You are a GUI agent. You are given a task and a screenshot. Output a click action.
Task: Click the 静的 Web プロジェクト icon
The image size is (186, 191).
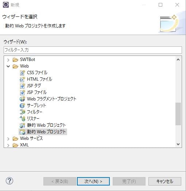click(x=22, y=125)
